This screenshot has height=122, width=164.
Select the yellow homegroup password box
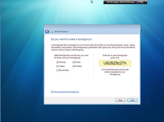pyautogui.click(x=115, y=63)
